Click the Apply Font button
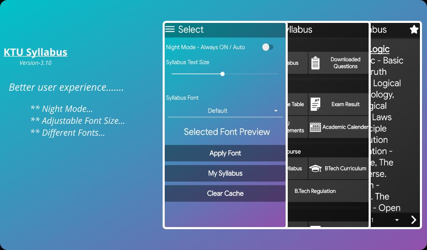The image size is (427, 250). click(225, 153)
